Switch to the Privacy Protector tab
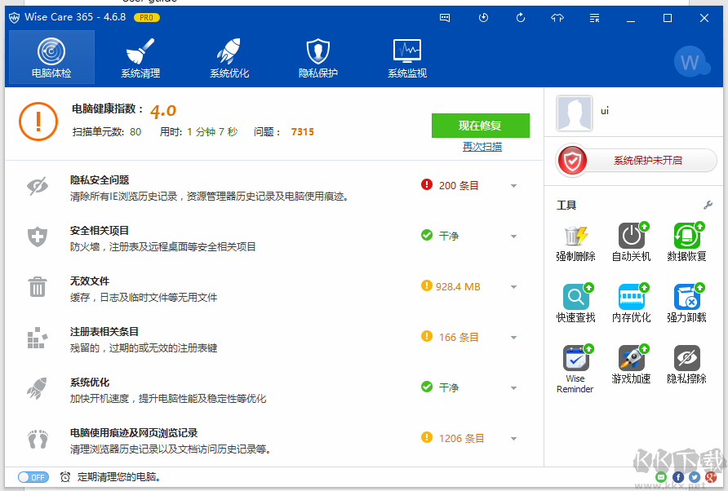The height and width of the screenshot is (491, 728). 317,57
